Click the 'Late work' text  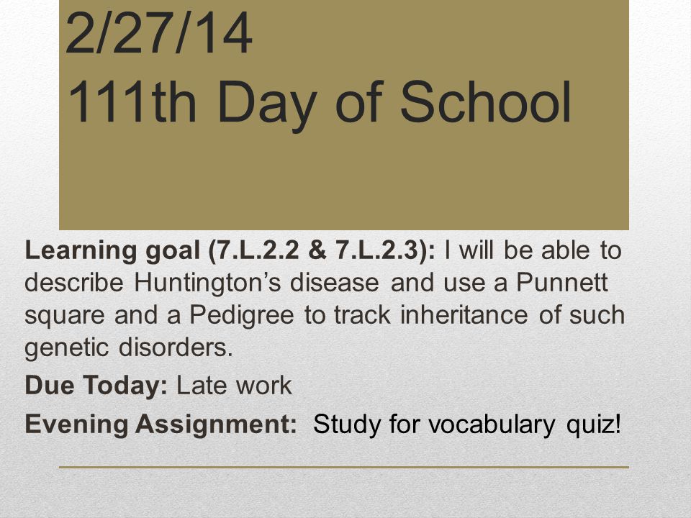click(234, 386)
